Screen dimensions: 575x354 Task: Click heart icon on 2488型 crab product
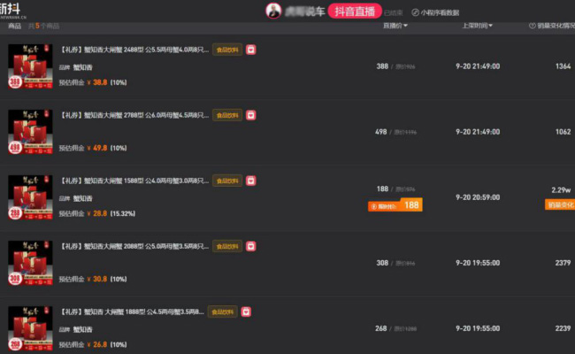tap(251, 50)
